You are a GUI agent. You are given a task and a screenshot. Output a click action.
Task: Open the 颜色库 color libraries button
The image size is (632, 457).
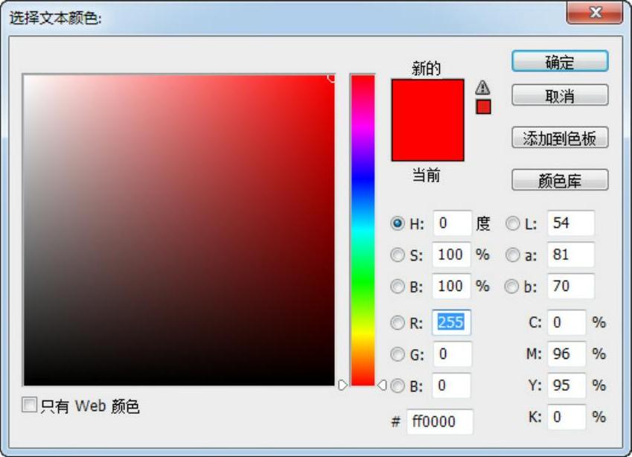[x=560, y=180]
